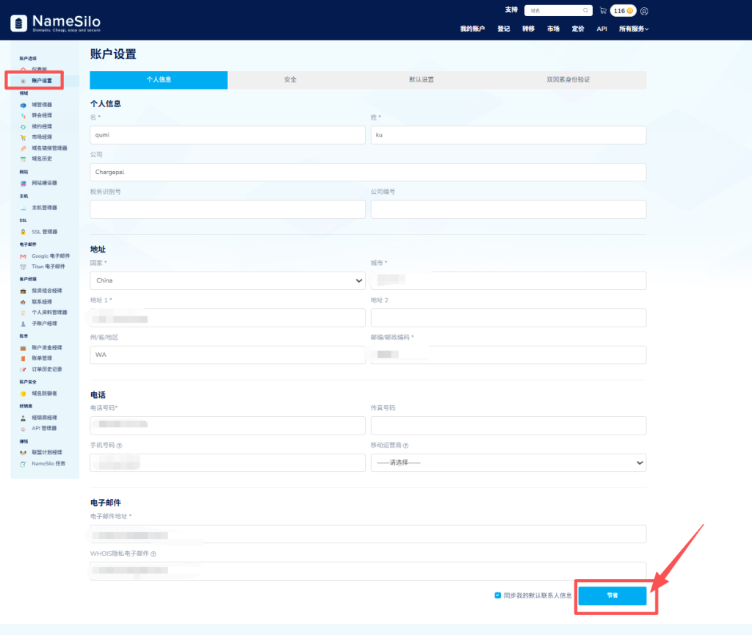Click the 公司 field containing Chargepal
Image resolution: width=752 pixels, height=635 pixels.
[x=367, y=172]
